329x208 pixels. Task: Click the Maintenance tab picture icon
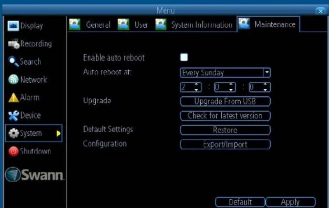click(244, 24)
